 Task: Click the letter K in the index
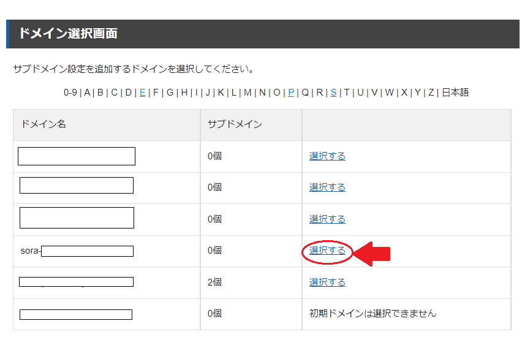tap(221, 93)
